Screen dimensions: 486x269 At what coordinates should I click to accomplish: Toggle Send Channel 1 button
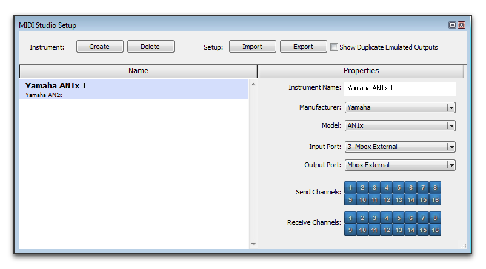tap(350, 187)
